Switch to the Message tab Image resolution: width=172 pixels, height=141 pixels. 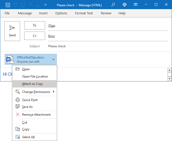pyautogui.click(x=25, y=13)
